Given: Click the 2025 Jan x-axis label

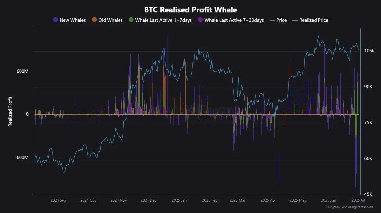Looking at the screenshot, I should 179,201.
